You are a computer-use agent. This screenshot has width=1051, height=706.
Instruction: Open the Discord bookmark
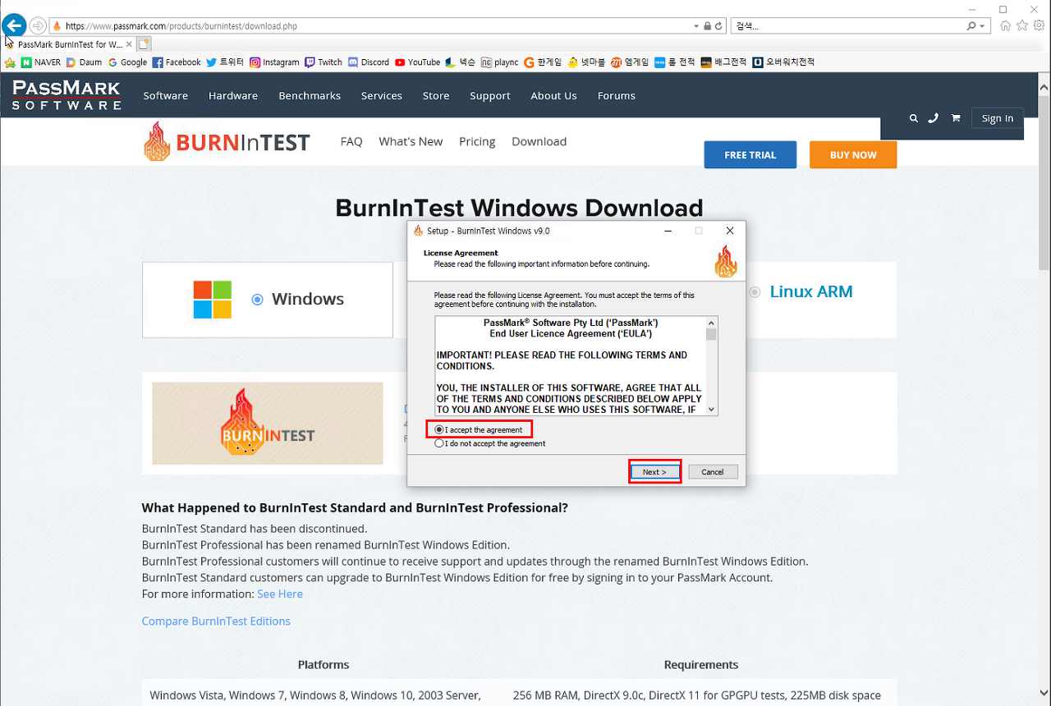369,62
